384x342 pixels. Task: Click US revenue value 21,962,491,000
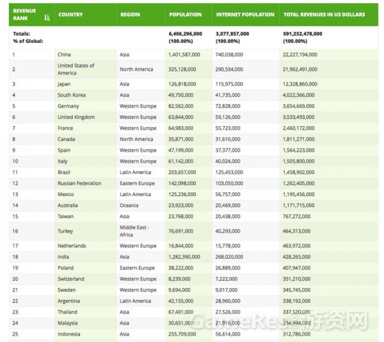pos(300,69)
